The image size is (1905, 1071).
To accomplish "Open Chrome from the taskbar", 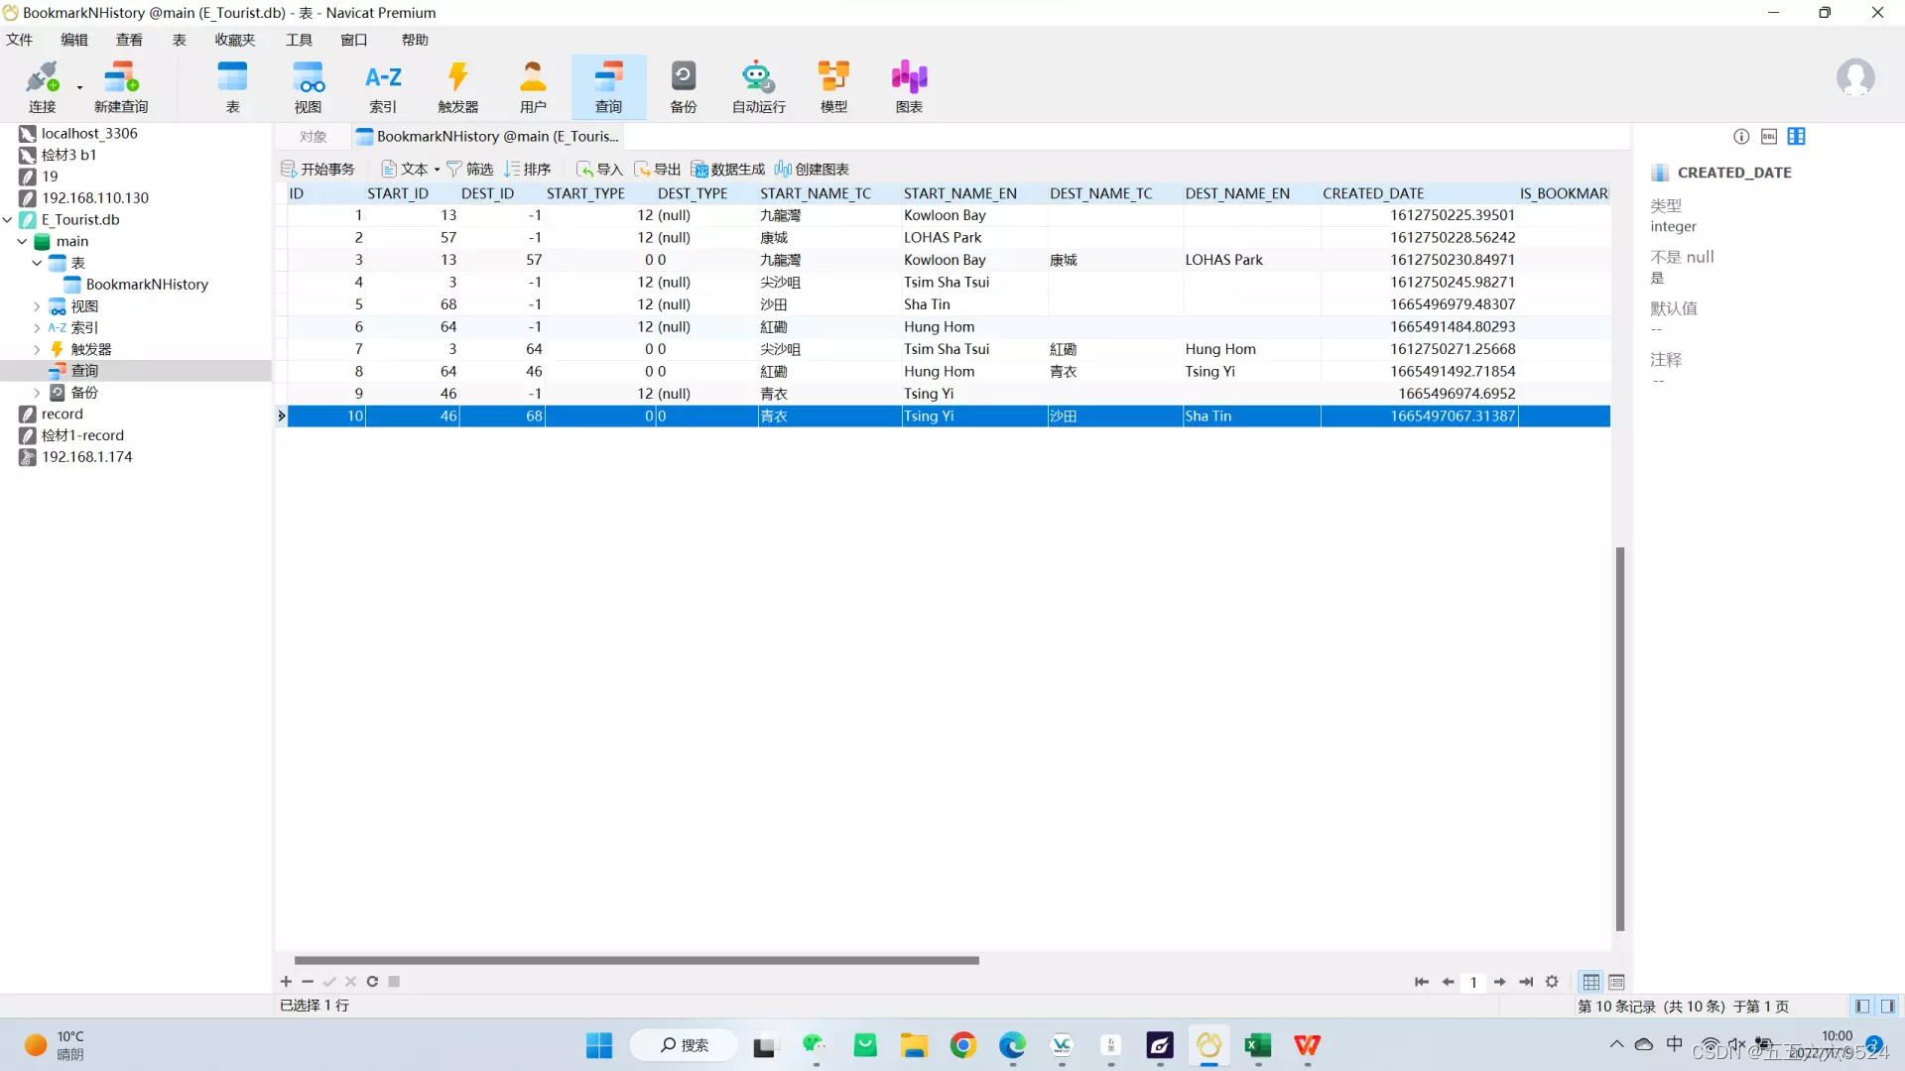I will 962,1045.
